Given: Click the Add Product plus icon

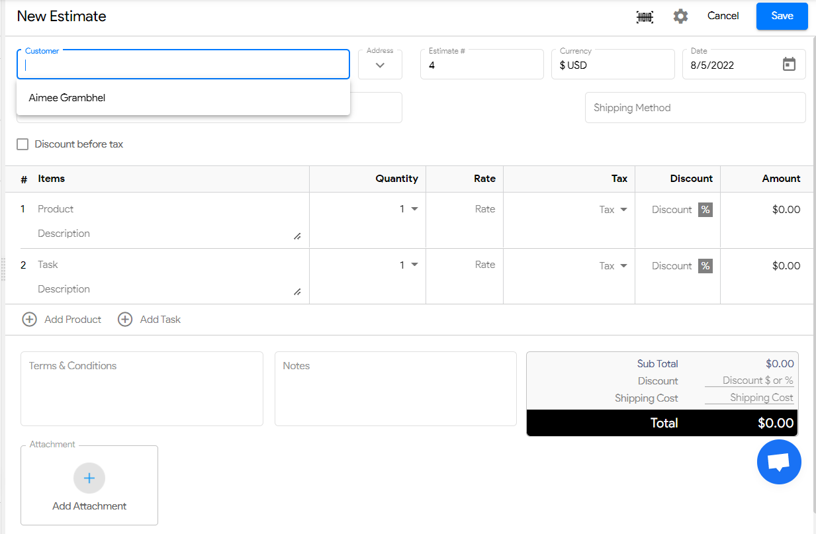Looking at the screenshot, I should (30, 320).
